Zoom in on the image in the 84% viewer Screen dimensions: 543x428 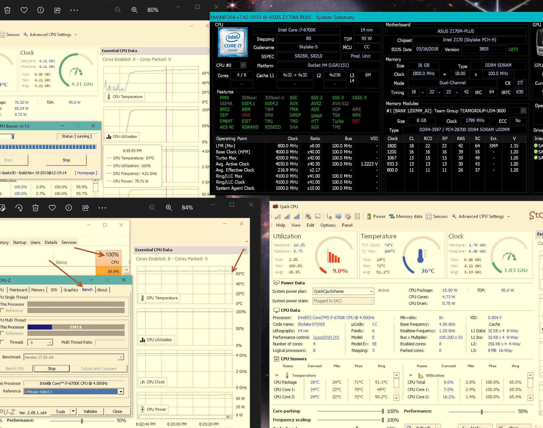169,207
